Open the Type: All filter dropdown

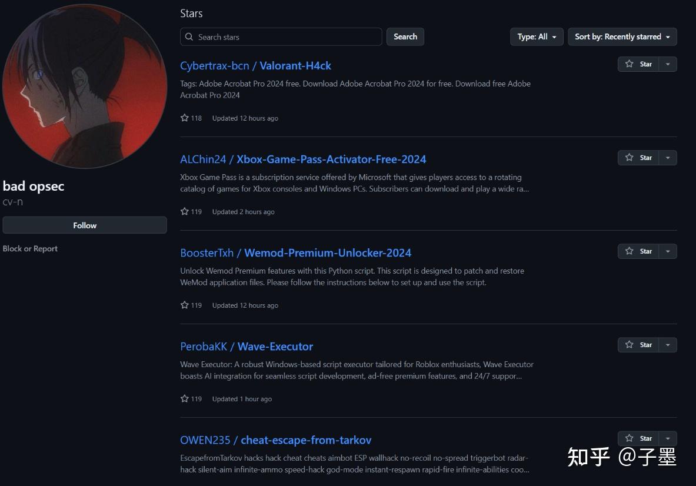click(x=537, y=36)
